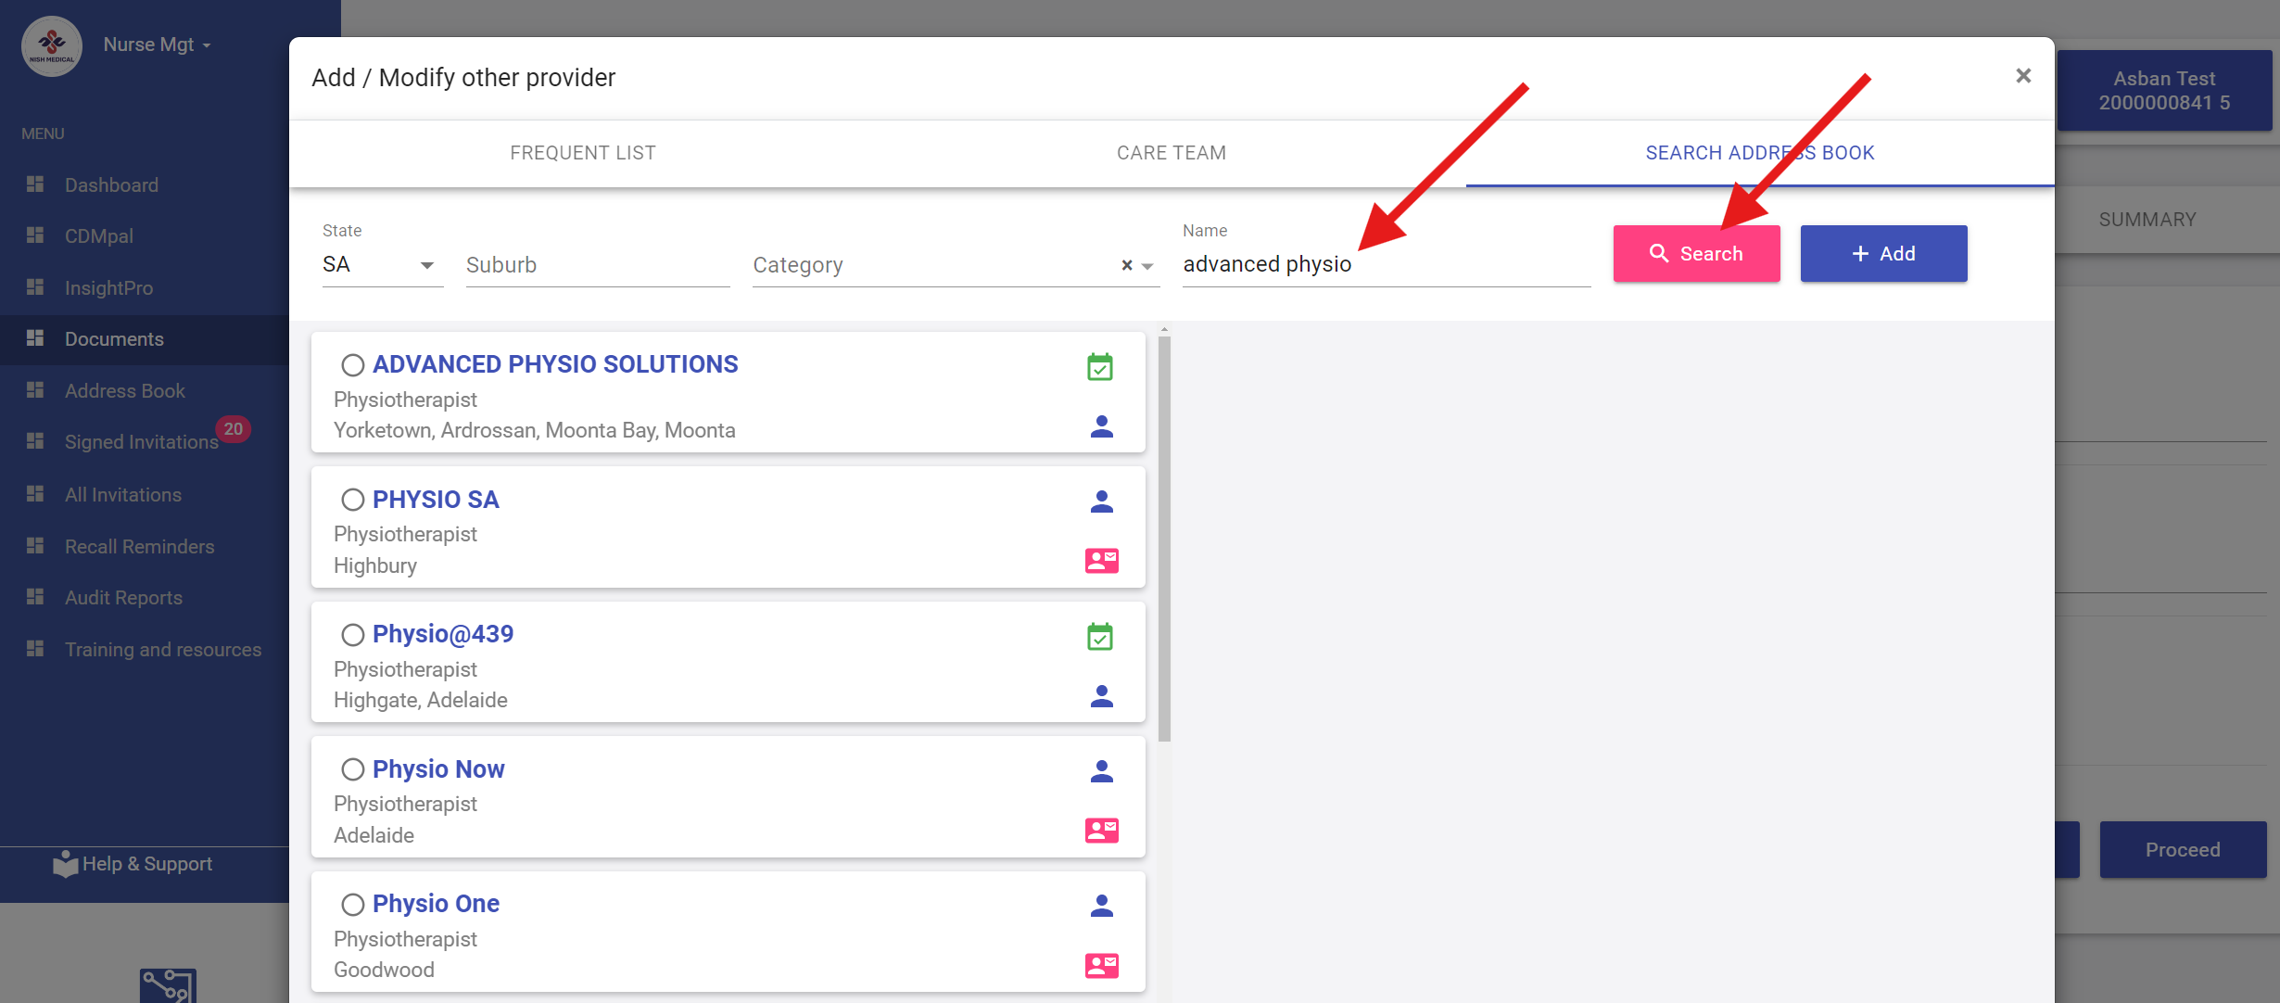The height and width of the screenshot is (1003, 2280).
Task: Open the All Invitations sidebar icon
Action: (x=35, y=494)
